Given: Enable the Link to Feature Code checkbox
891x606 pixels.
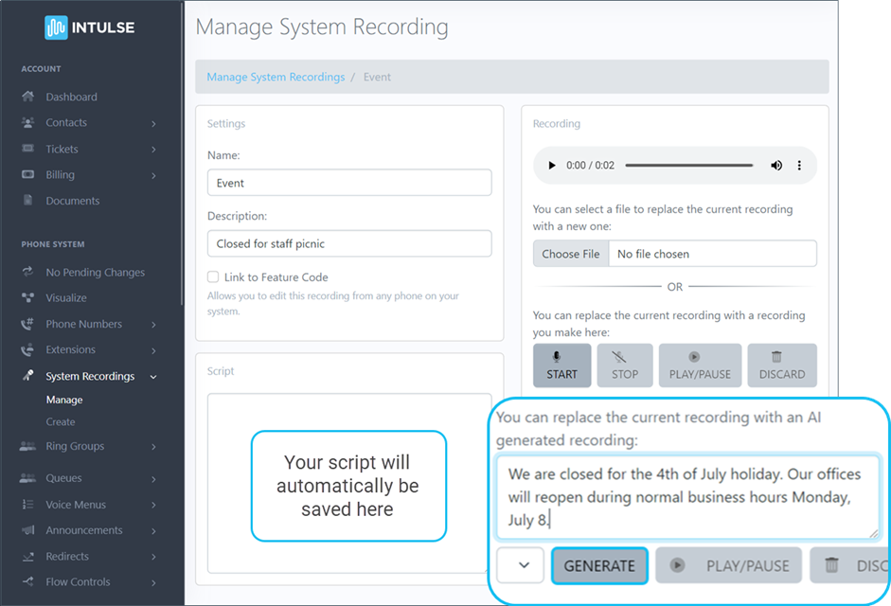Looking at the screenshot, I should (x=214, y=276).
